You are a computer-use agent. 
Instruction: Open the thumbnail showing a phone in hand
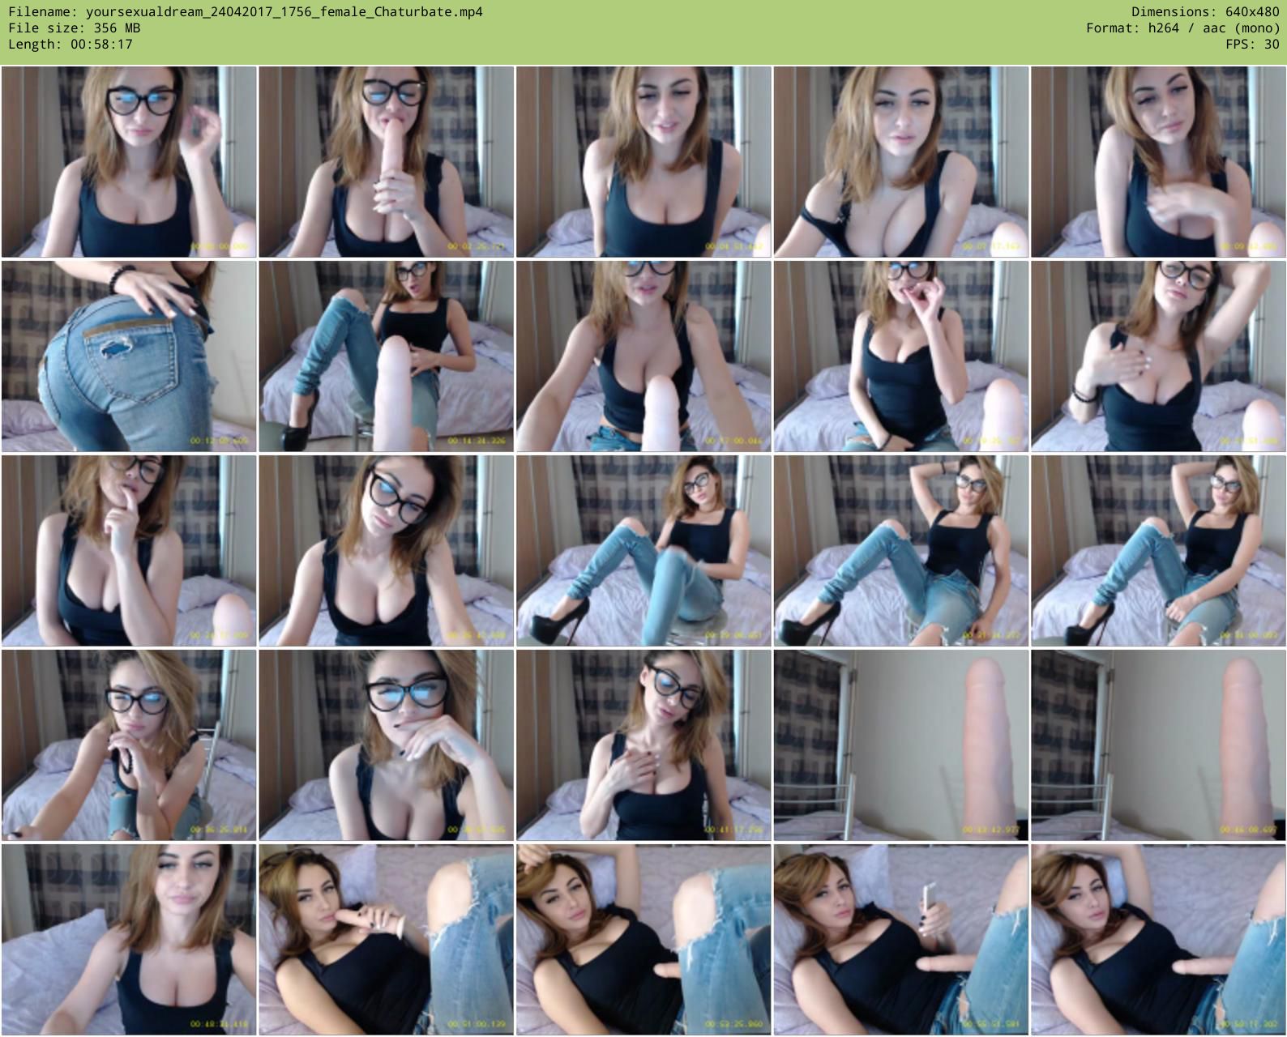pyautogui.click(x=900, y=940)
